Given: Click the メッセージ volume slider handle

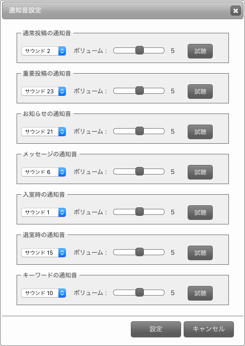Looking at the screenshot, I should pyautogui.click(x=139, y=171).
